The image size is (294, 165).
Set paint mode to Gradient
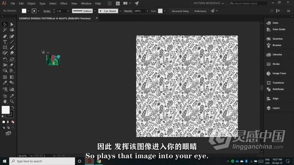(8, 122)
